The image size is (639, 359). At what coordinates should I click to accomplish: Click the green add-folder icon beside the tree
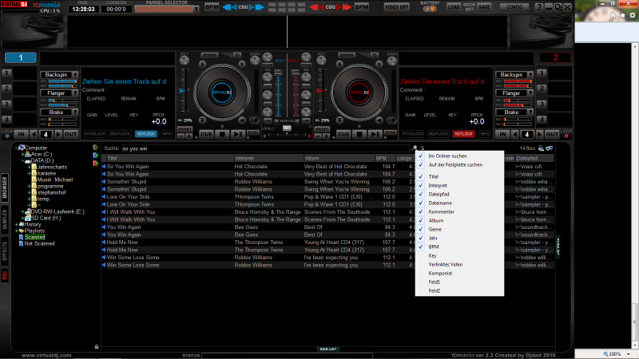(x=95, y=148)
